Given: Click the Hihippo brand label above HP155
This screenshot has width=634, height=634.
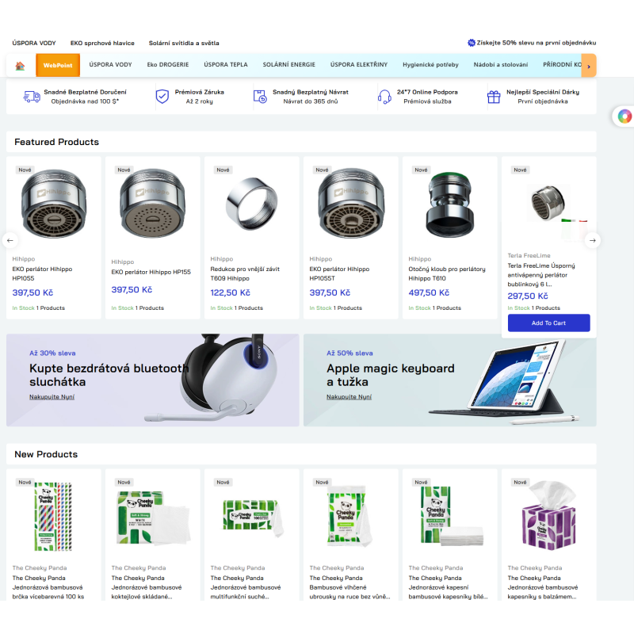Looking at the screenshot, I should (x=123, y=262).
